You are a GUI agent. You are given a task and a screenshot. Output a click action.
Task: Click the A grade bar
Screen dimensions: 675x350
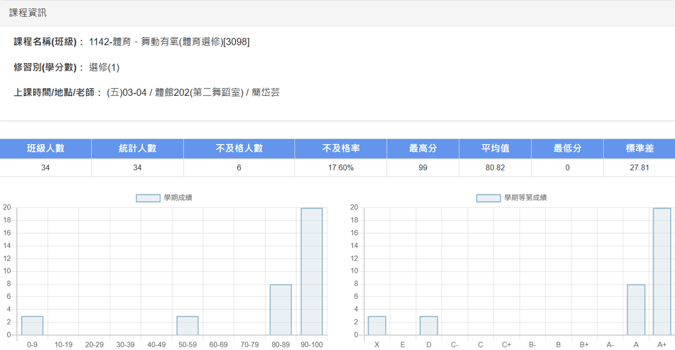pos(636,309)
